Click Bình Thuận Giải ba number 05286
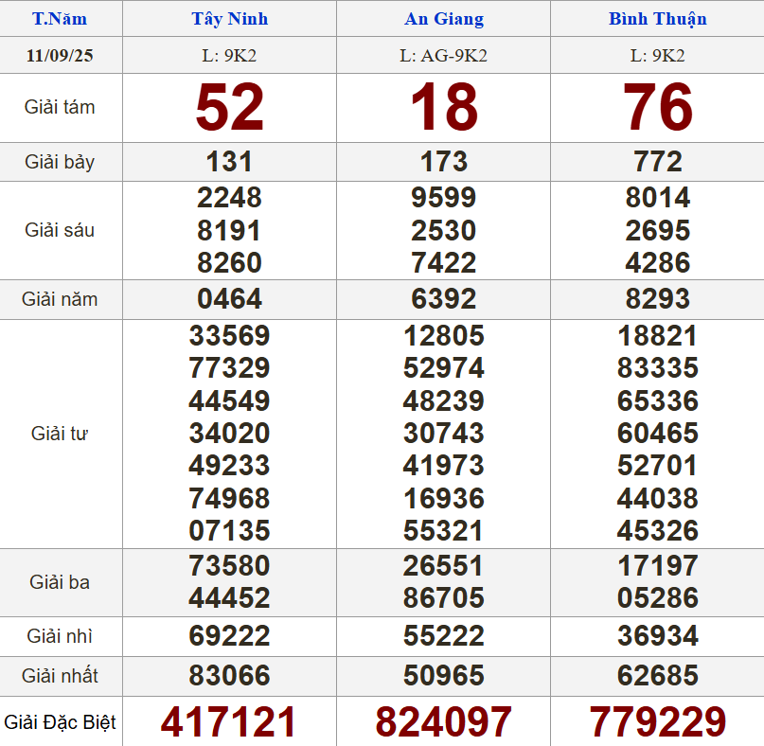The image size is (764, 746). coord(657,598)
